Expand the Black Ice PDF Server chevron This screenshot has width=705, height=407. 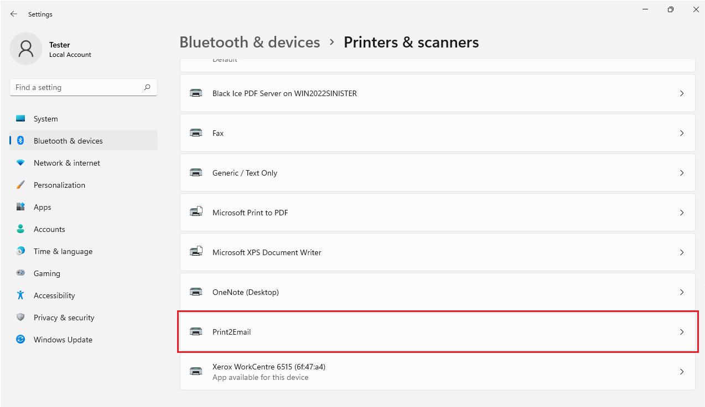(x=682, y=93)
